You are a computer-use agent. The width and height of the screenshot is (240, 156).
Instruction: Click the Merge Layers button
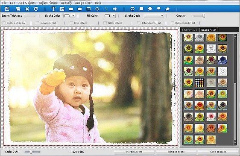(x=134, y=152)
